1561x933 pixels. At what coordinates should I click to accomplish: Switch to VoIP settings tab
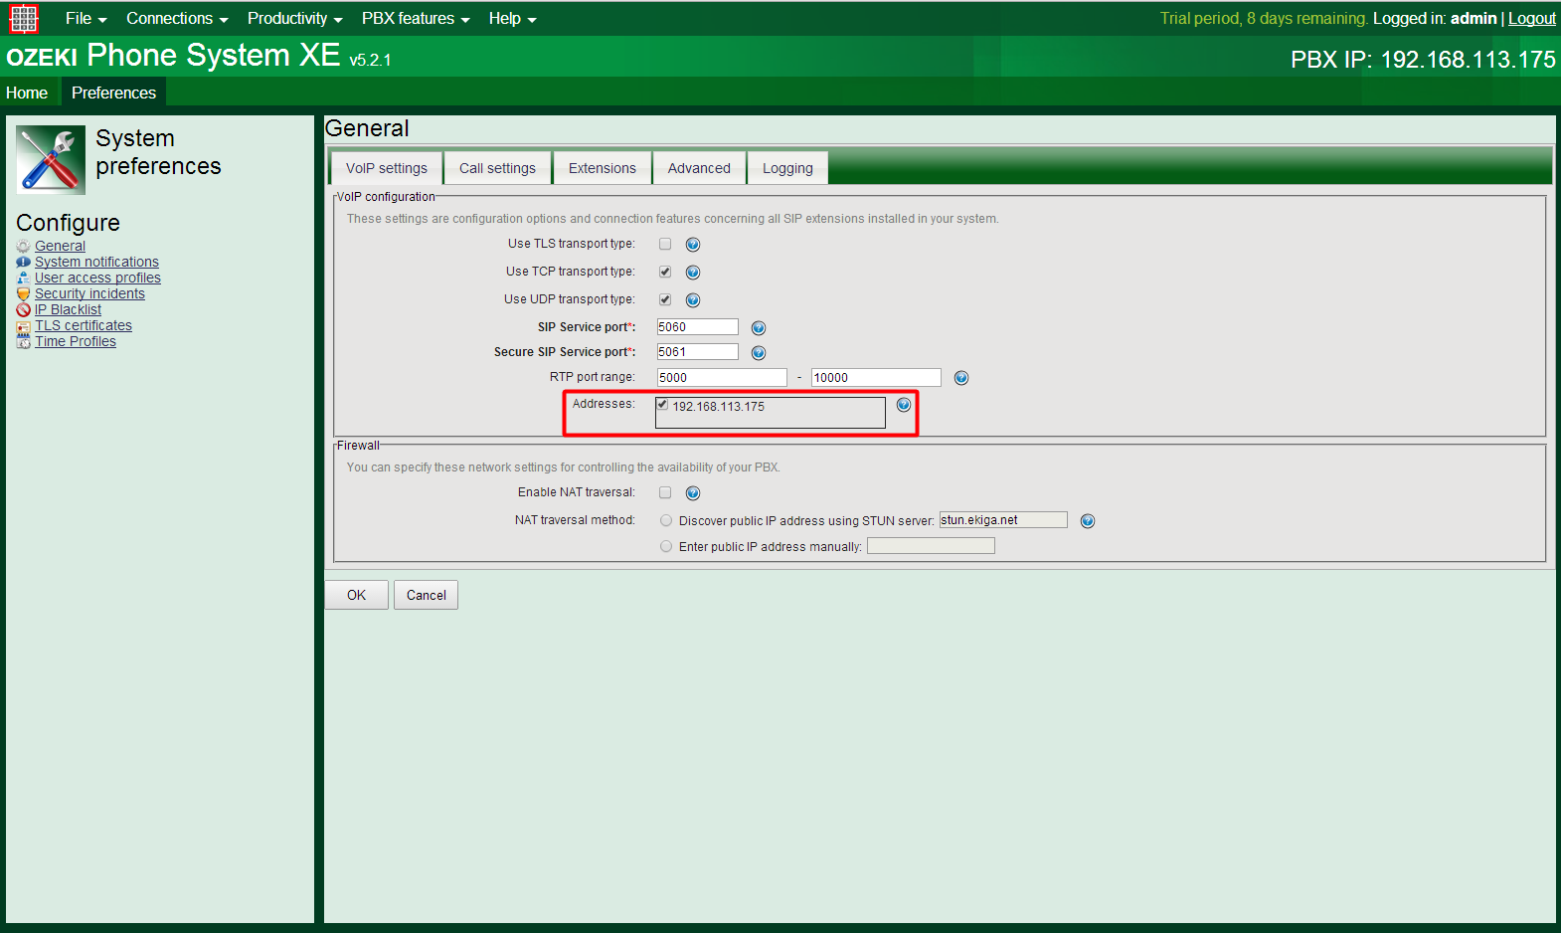[387, 168]
